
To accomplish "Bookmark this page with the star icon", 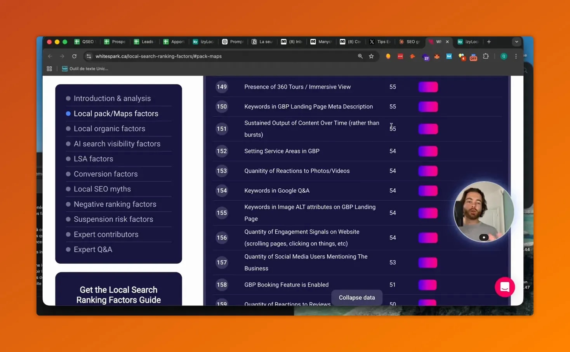I will [x=371, y=56].
